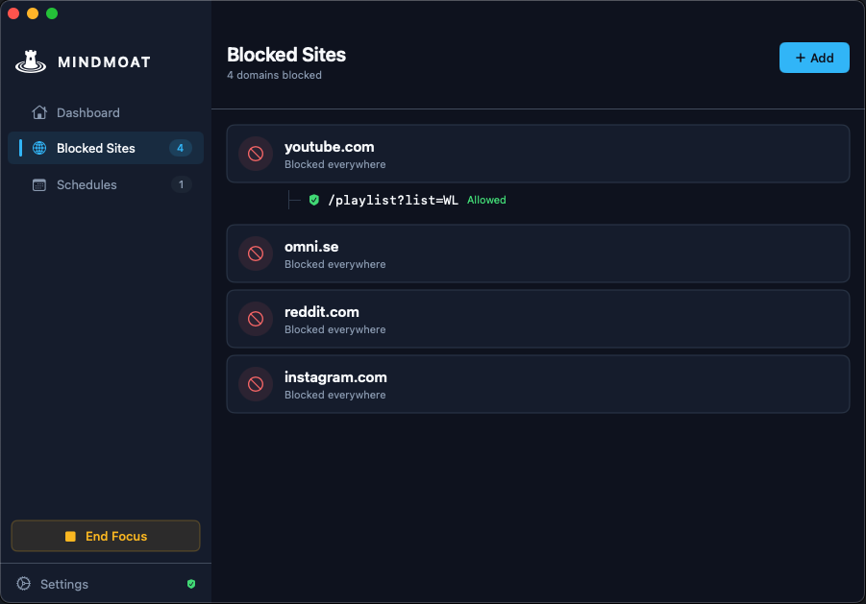Click the green shield on the playlist whitelist rule
The height and width of the screenshot is (604, 866).
(x=315, y=201)
